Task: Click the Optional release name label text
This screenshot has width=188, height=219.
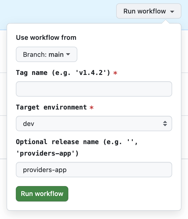Action: click(x=68, y=142)
